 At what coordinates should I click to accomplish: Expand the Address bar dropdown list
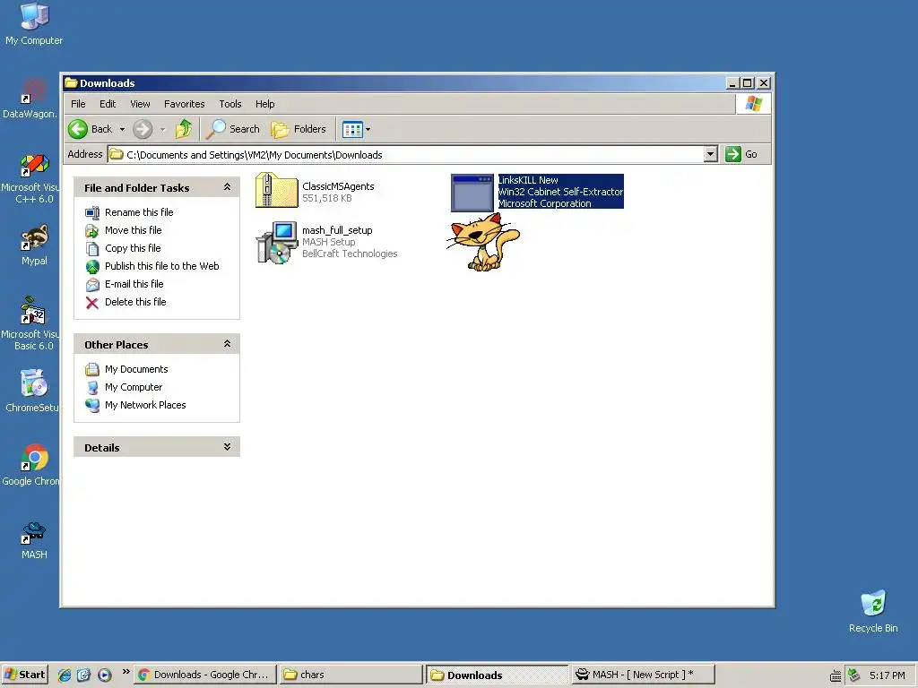(710, 154)
